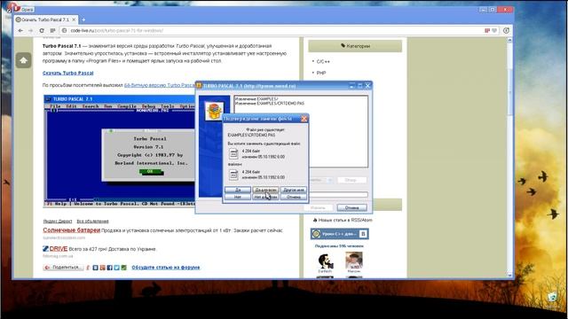568x319 pixels.
Task: Open the 'Все объявления' link
Action: click(92, 221)
